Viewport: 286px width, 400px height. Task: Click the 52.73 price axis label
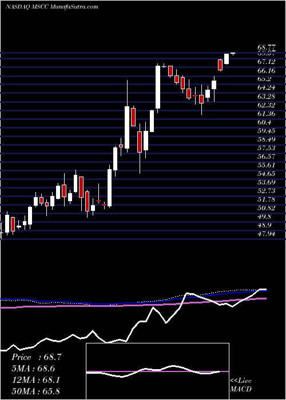click(x=267, y=191)
